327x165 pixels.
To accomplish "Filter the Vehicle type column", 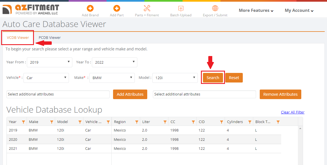I will point(108,122).
